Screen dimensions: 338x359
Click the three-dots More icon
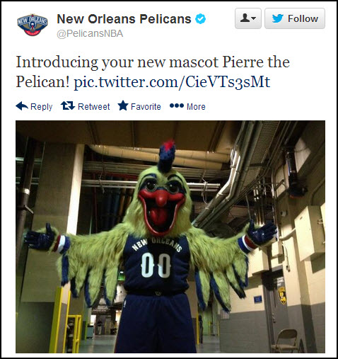tap(177, 106)
